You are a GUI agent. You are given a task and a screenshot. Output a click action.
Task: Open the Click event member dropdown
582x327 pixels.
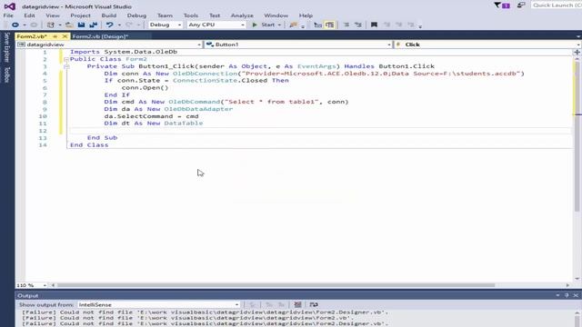tap(487, 45)
